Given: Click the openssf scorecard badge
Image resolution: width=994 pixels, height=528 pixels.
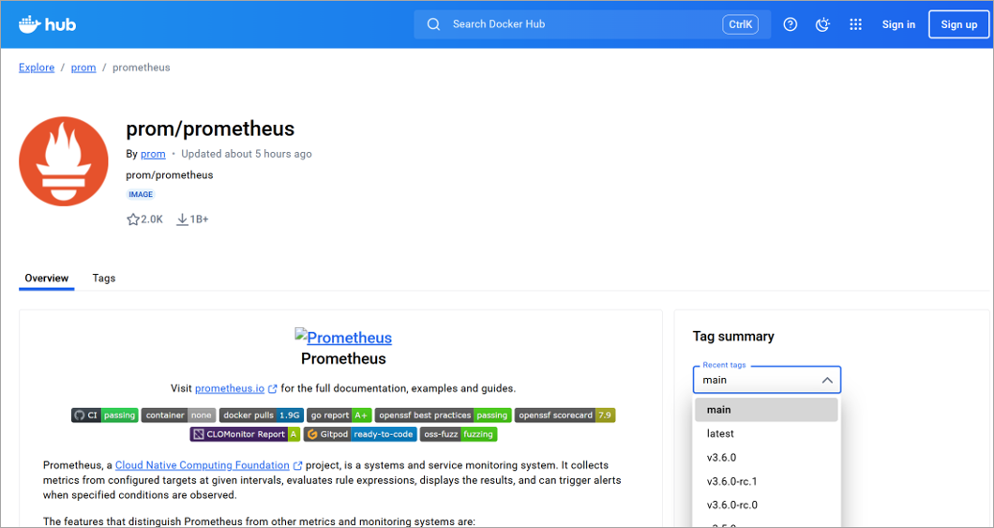Looking at the screenshot, I should pyautogui.click(x=565, y=415).
